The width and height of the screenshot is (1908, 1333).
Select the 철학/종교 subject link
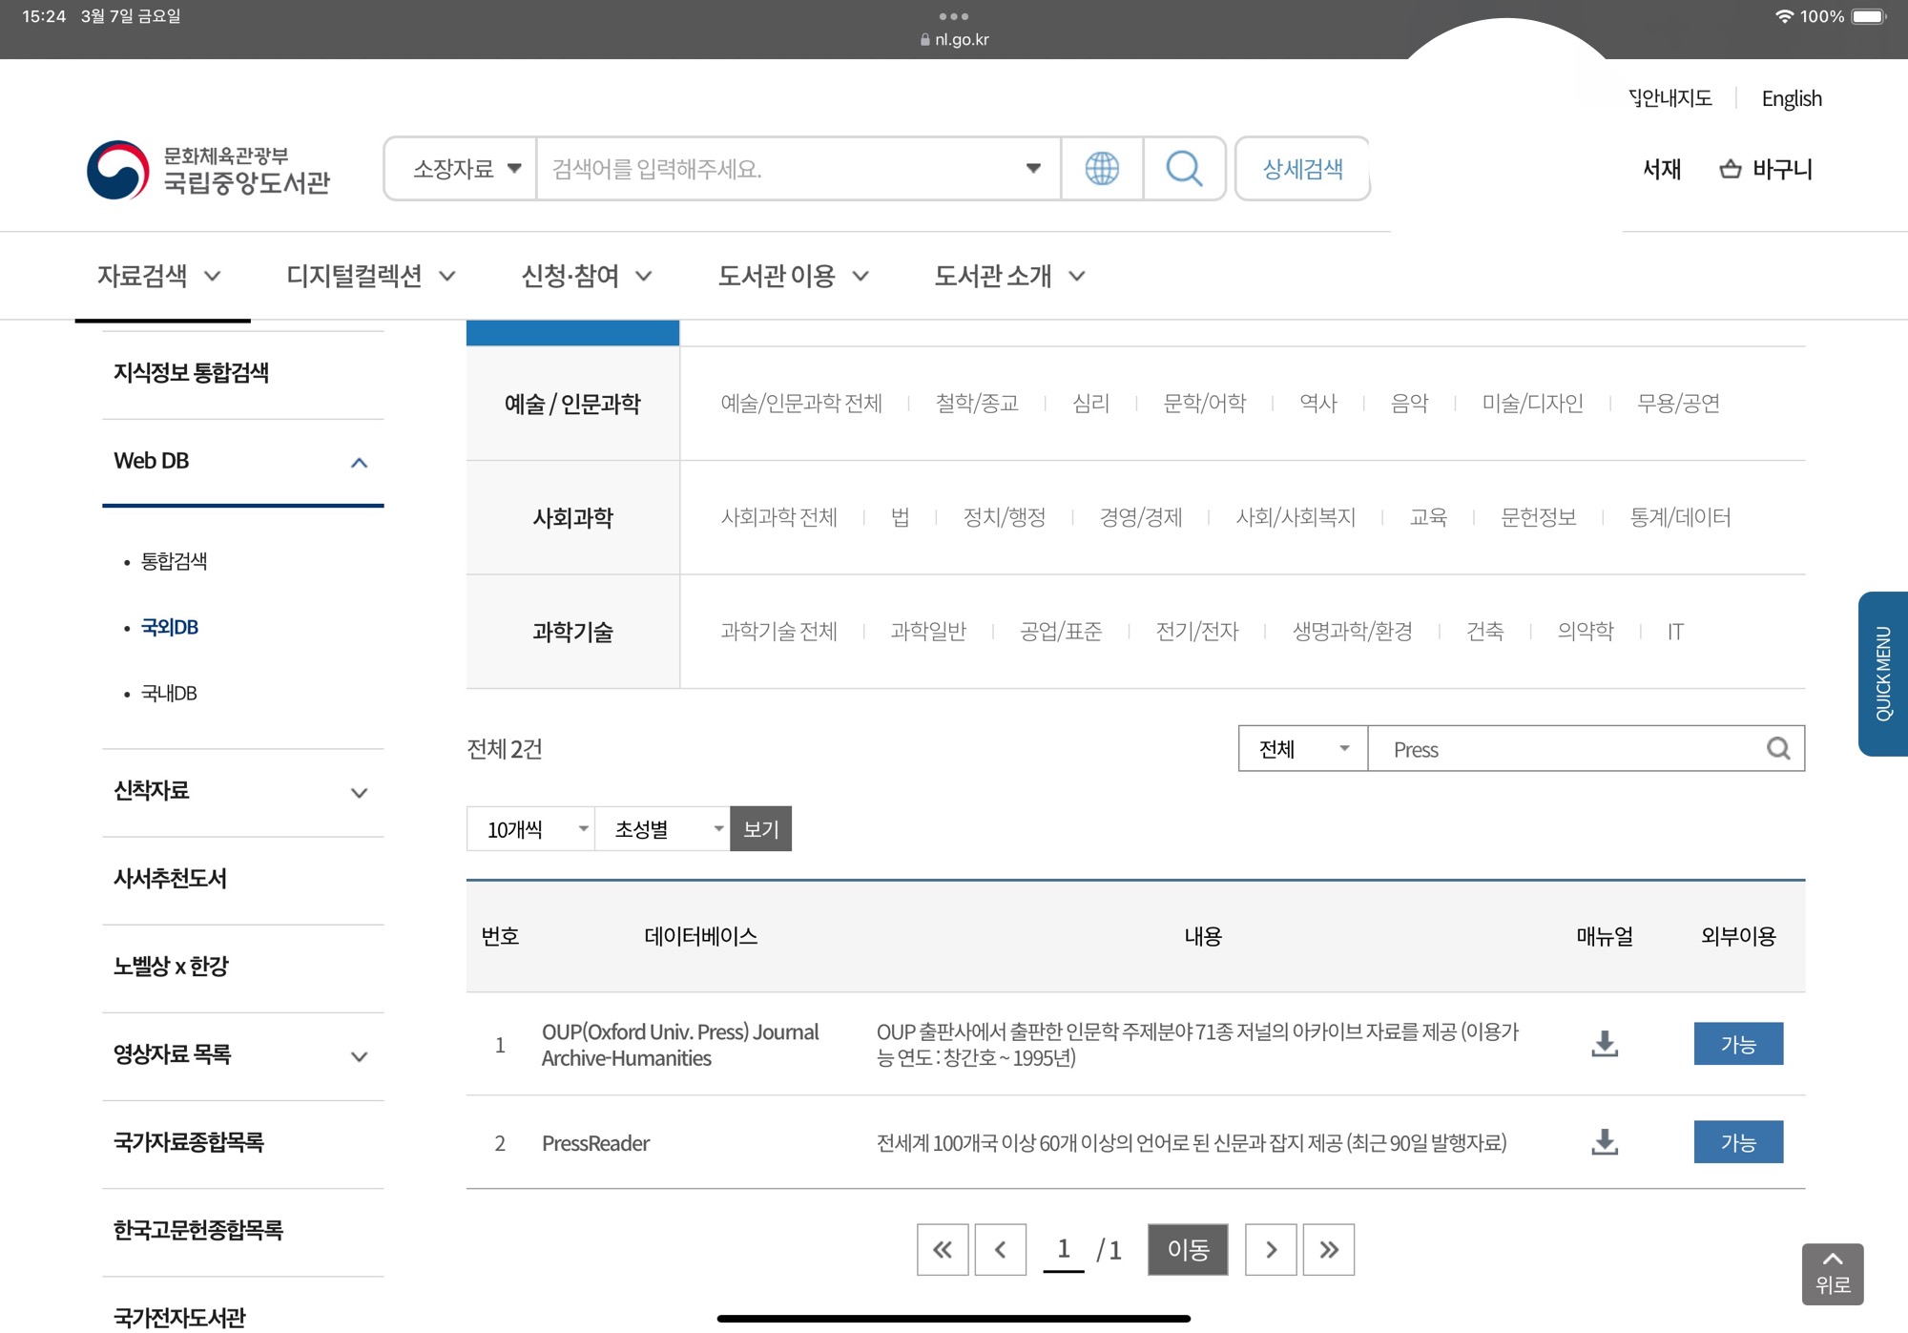tap(977, 404)
